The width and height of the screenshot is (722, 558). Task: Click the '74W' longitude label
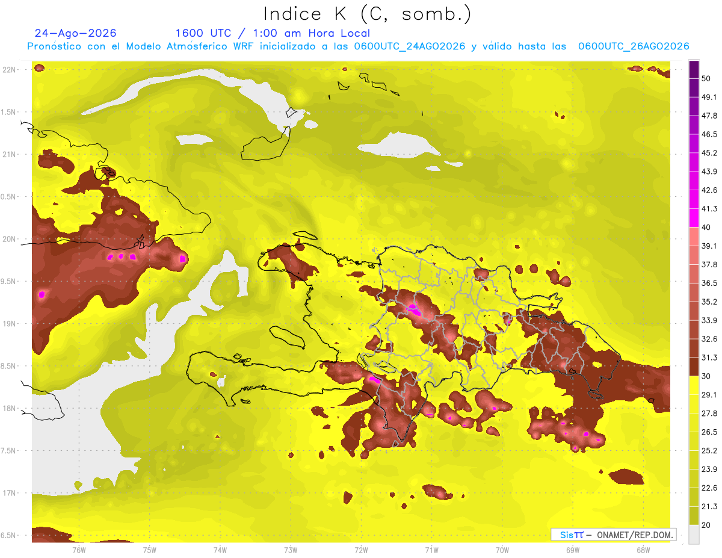pyautogui.click(x=220, y=550)
